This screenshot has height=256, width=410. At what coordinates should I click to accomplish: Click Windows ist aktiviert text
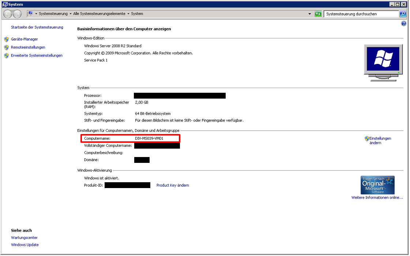[x=101, y=178]
